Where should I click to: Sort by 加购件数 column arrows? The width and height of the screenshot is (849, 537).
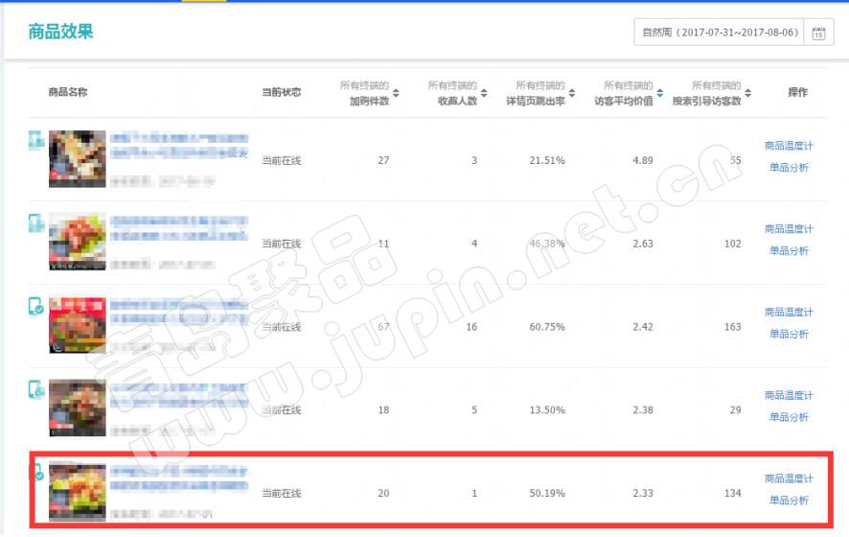pos(396,93)
